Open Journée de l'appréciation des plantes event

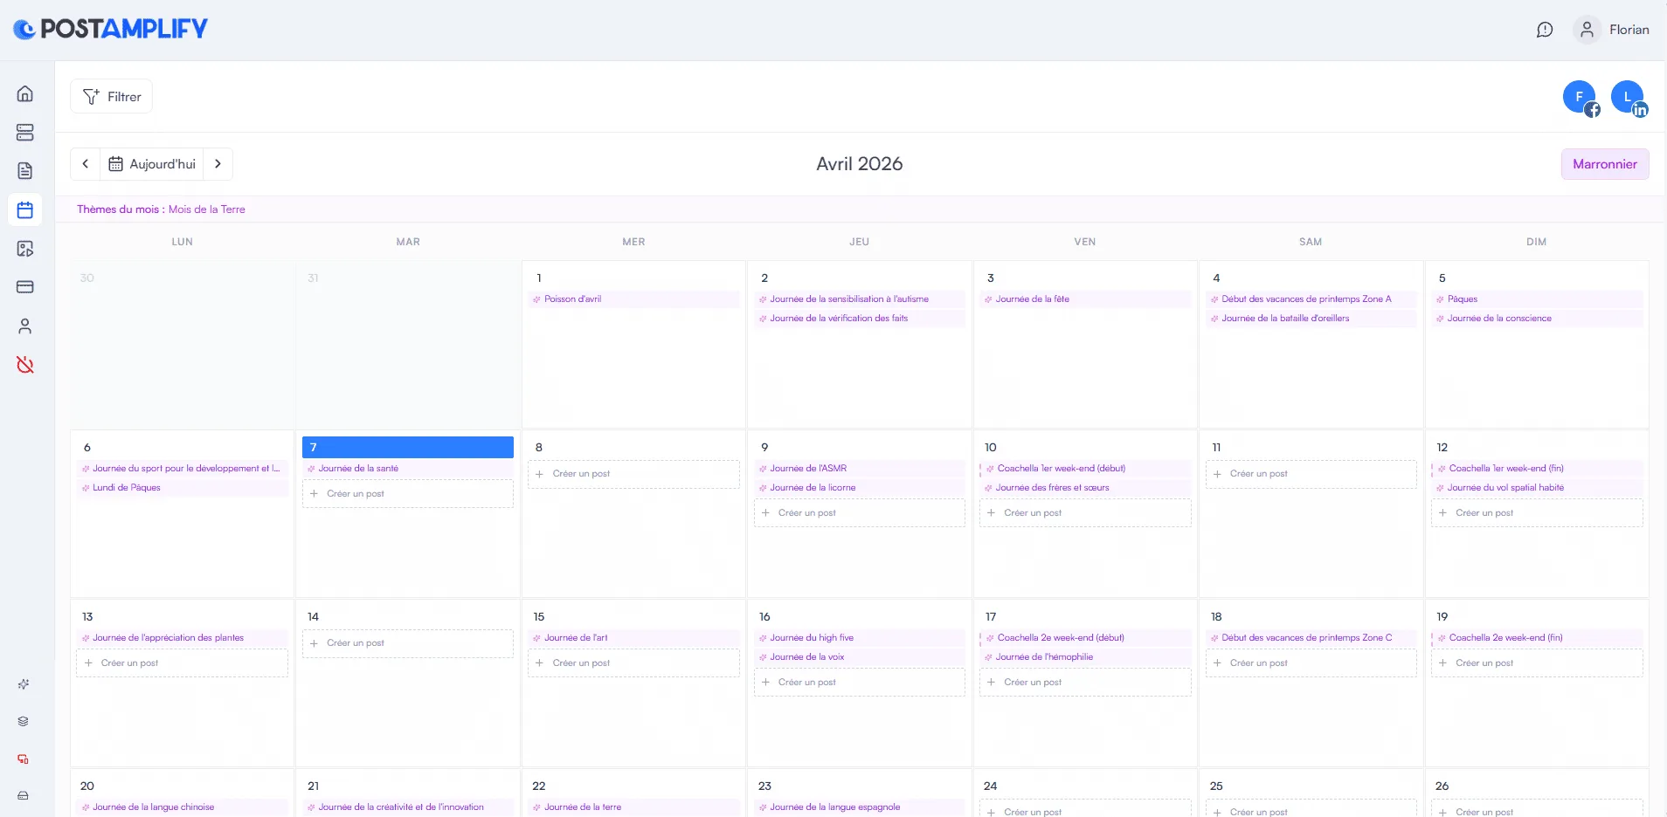182,638
